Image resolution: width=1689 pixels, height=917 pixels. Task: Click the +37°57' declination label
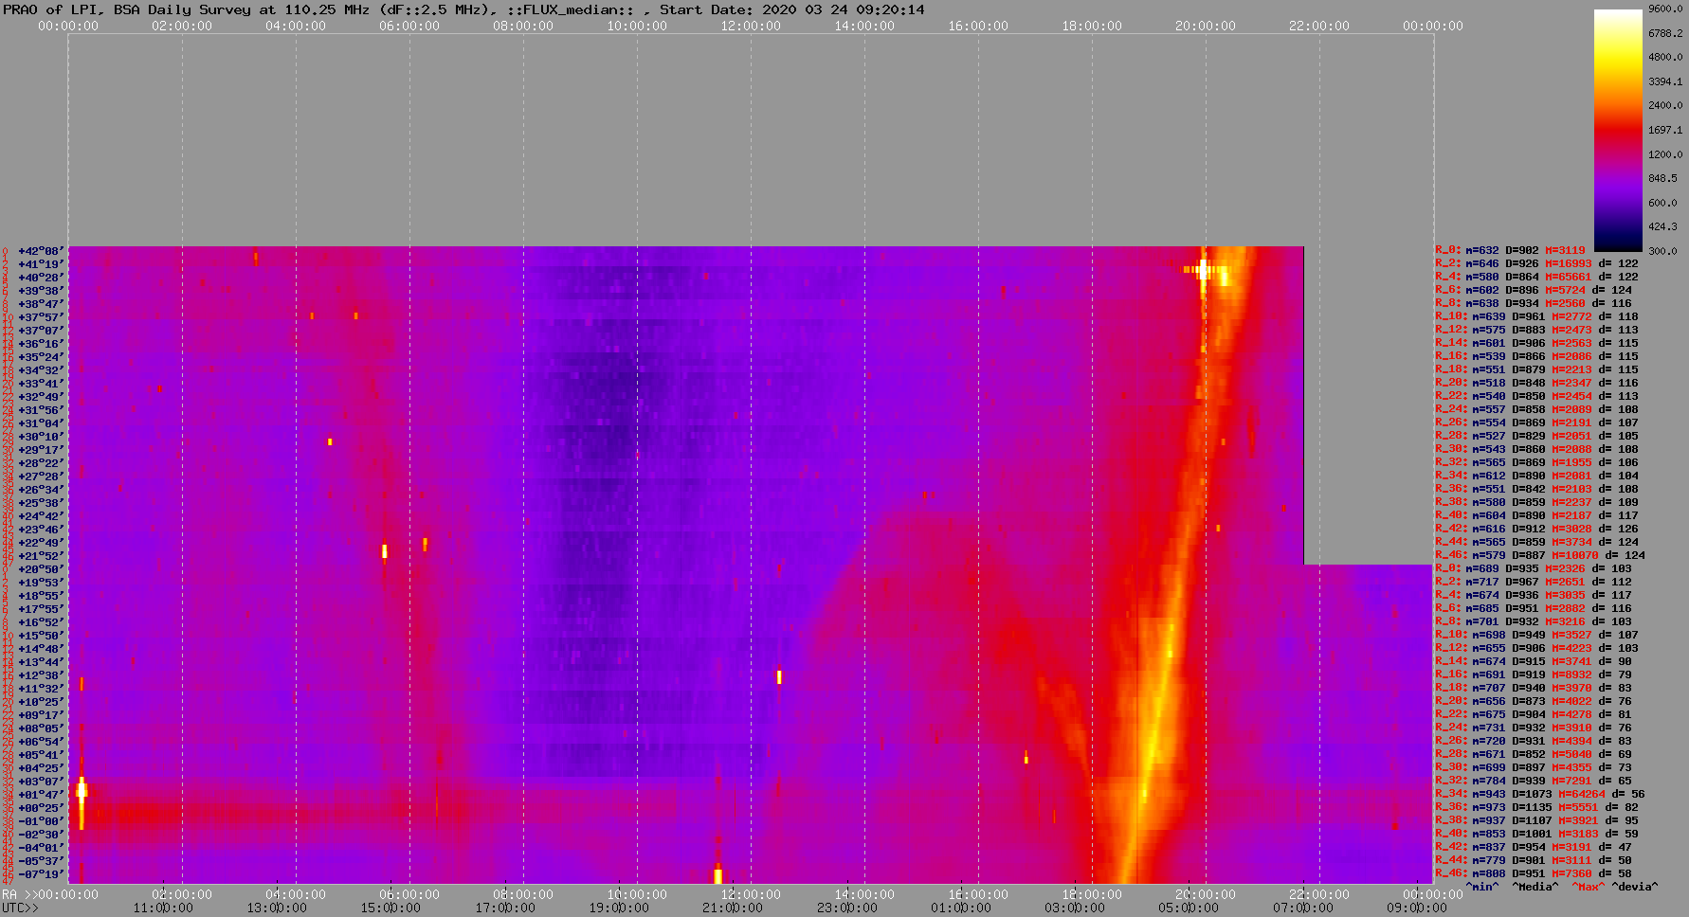(x=41, y=317)
